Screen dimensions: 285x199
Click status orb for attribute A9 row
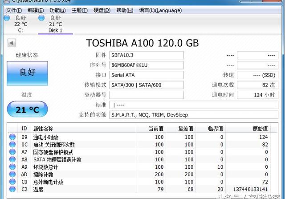[12, 167]
